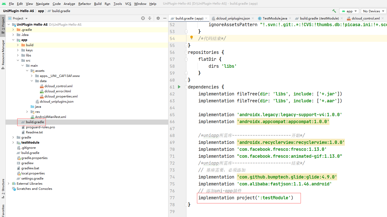The image size is (387, 217).
Task: Open the Refactor menu
Action: click(x=85, y=4)
